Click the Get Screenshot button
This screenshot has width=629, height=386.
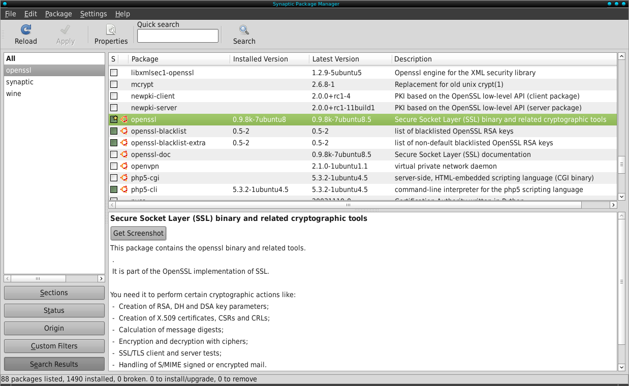[138, 233]
